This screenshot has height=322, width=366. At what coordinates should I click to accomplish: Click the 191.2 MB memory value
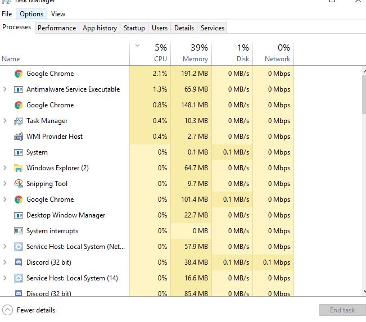(x=195, y=74)
